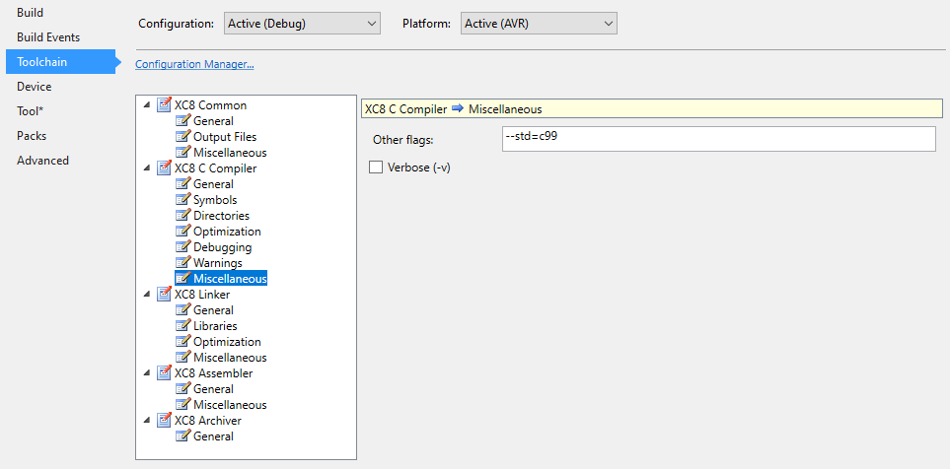Open the Platform dropdown
This screenshot has width=950, height=469.
click(x=538, y=23)
